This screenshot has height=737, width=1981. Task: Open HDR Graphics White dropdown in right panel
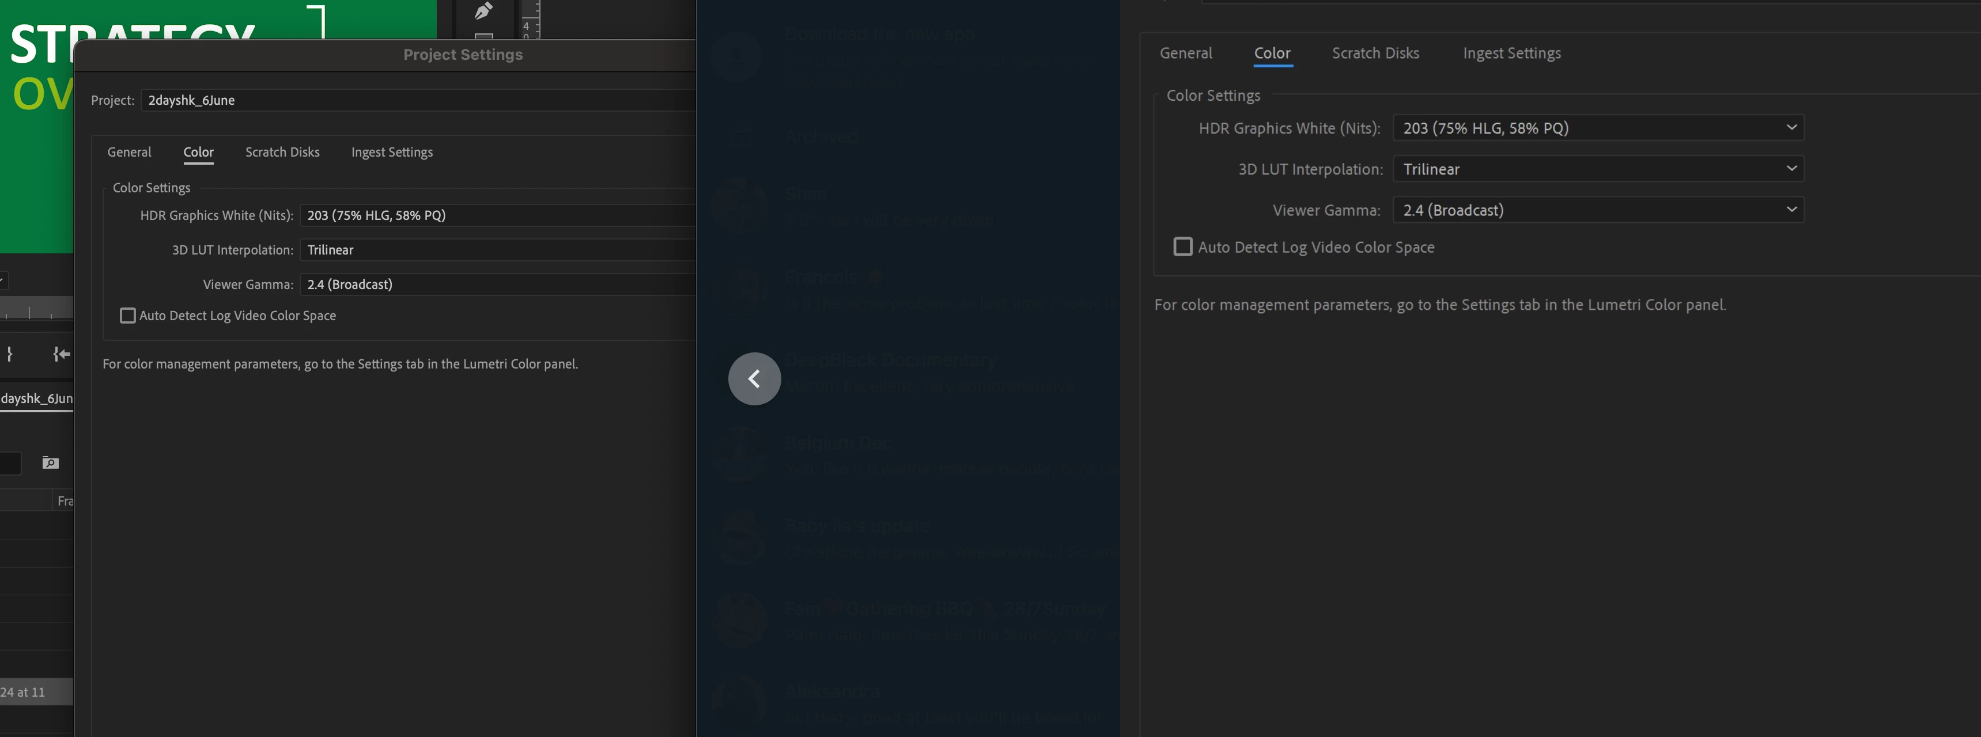click(x=1597, y=128)
